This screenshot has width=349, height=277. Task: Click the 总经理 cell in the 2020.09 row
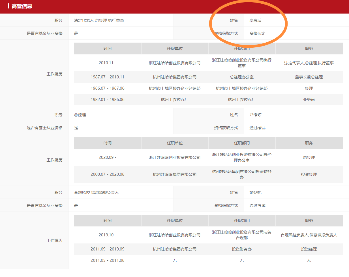click(x=309, y=157)
